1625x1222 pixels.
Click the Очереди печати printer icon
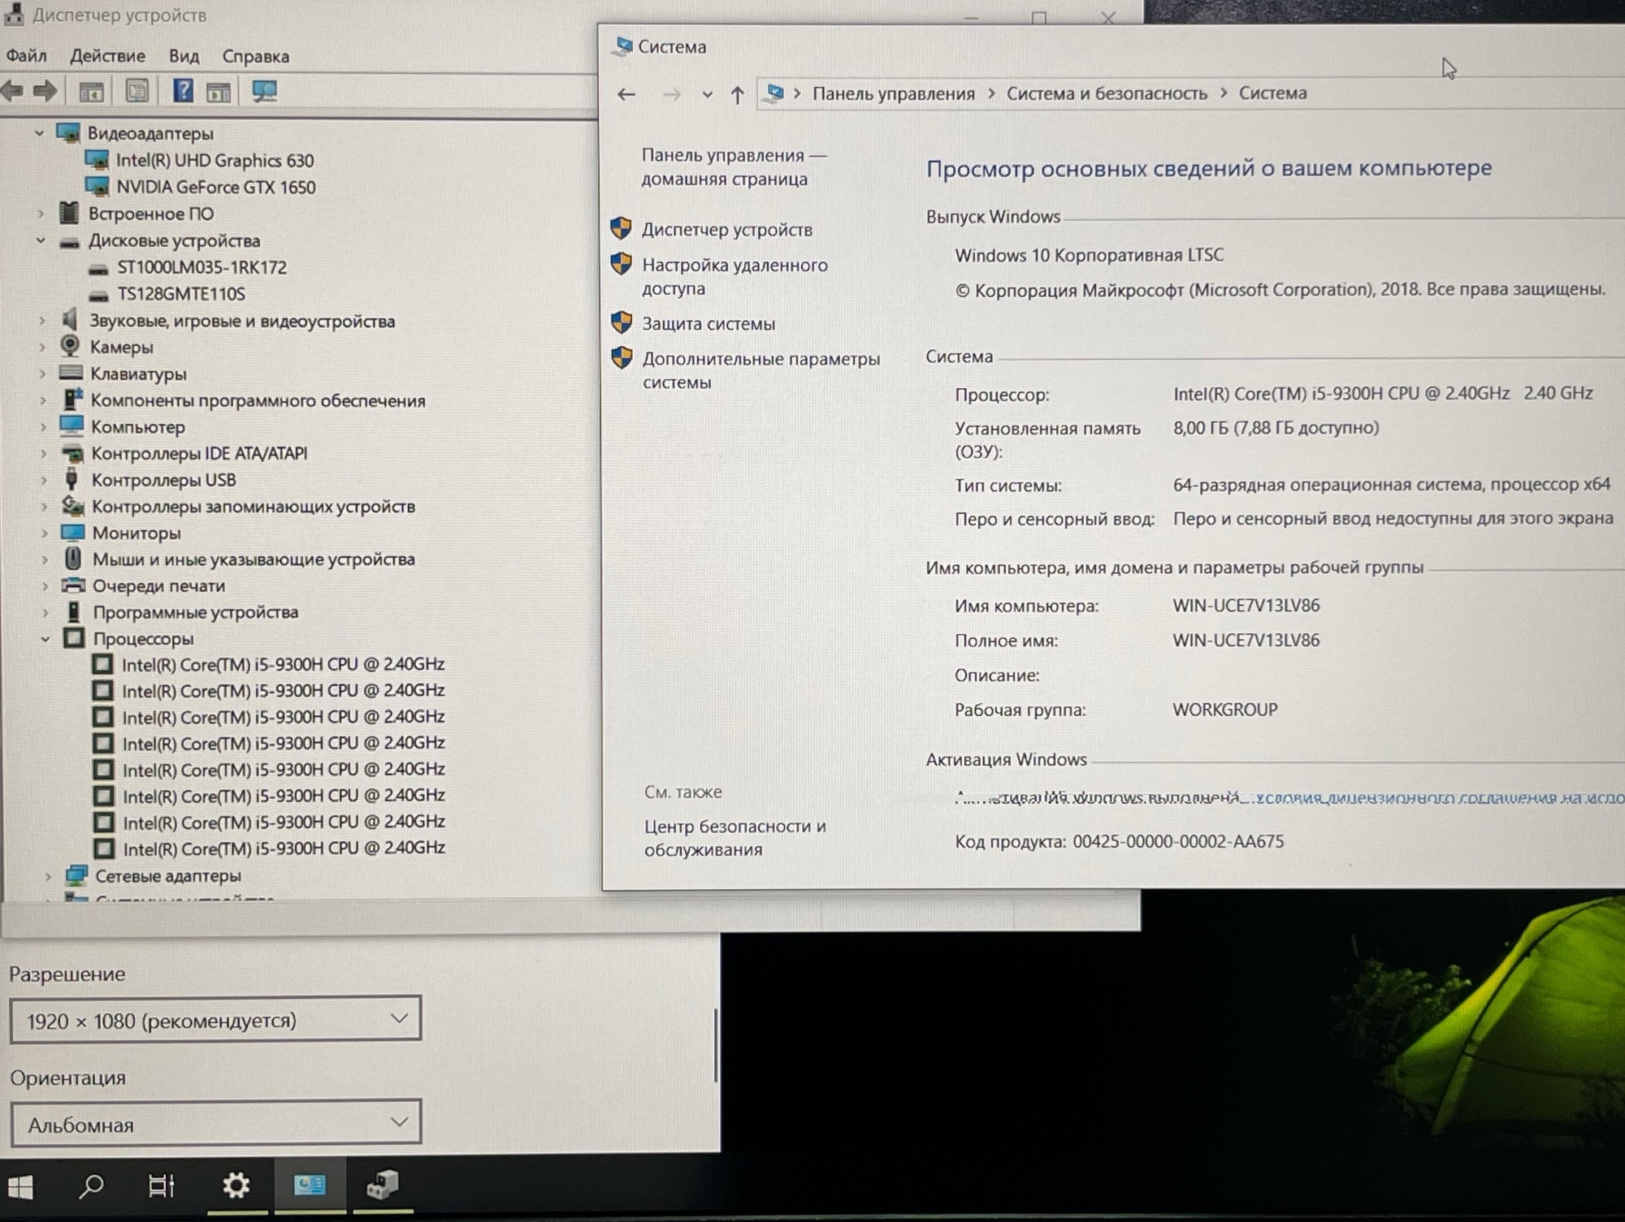(73, 585)
